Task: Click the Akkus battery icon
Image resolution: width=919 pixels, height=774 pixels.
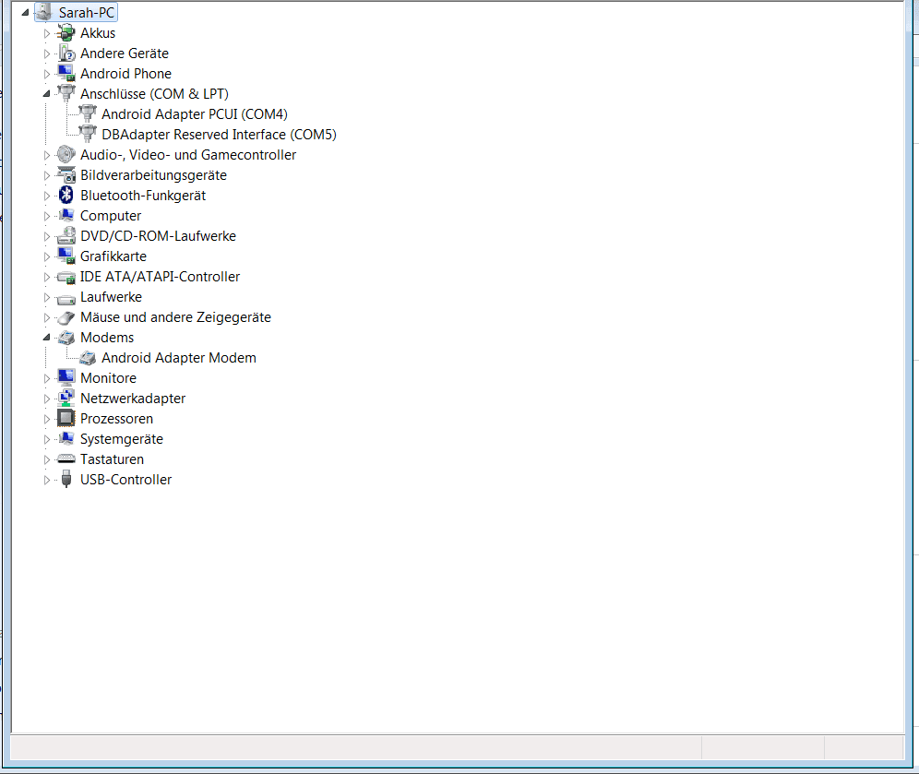Action: click(x=66, y=33)
